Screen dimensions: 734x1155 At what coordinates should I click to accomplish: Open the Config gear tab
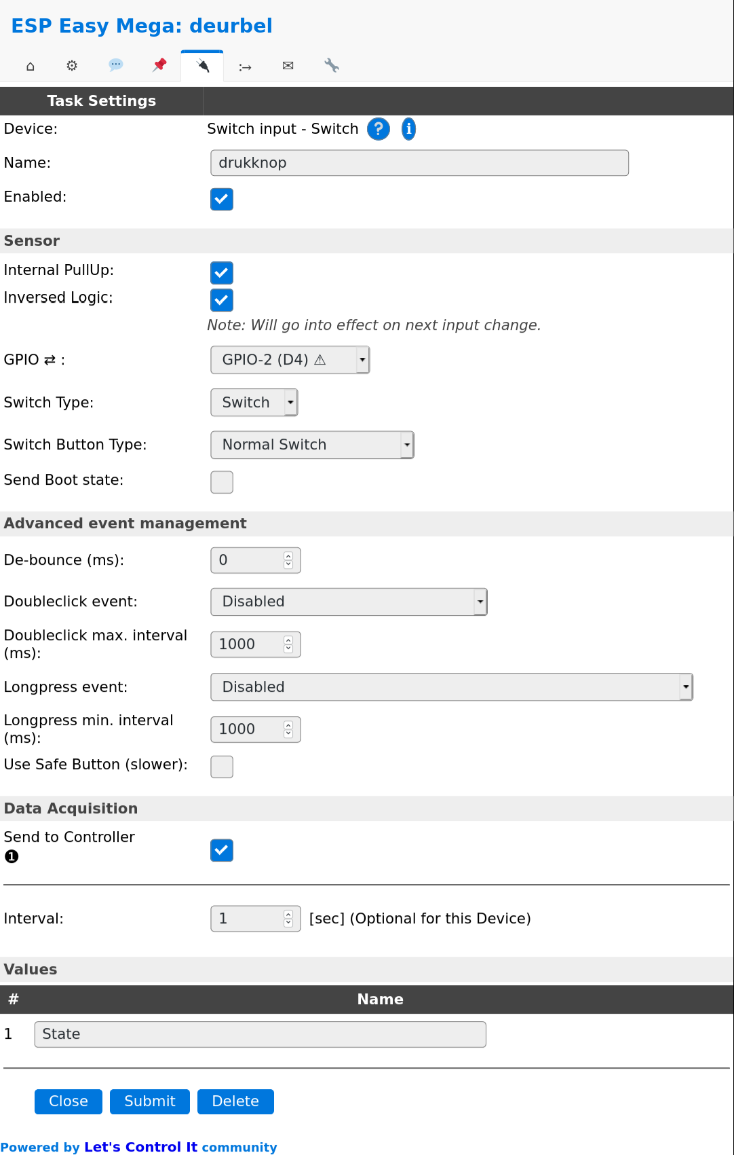pyautogui.click(x=72, y=66)
